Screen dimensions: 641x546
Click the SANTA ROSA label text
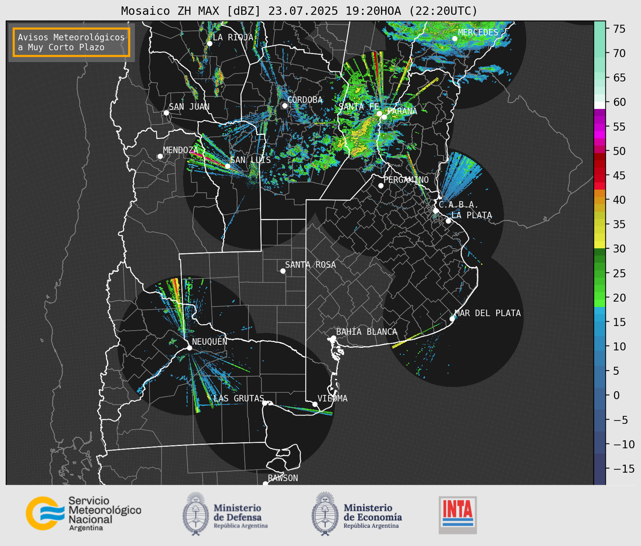click(x=310, y=265)
